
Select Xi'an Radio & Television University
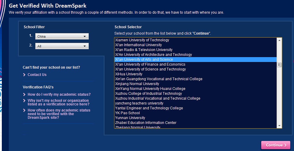pyautogui.click(x=195, y=50)
